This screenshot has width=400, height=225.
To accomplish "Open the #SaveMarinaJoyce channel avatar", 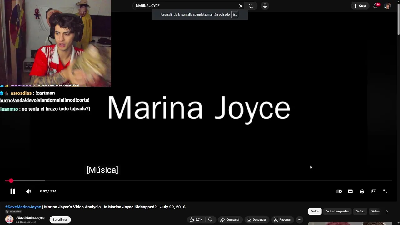I will 9,219.
